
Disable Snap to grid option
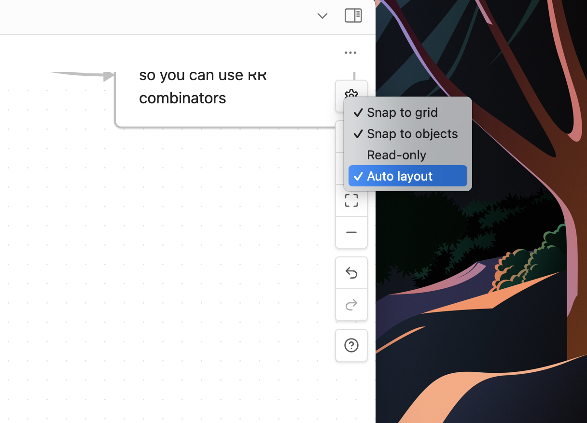408,113
